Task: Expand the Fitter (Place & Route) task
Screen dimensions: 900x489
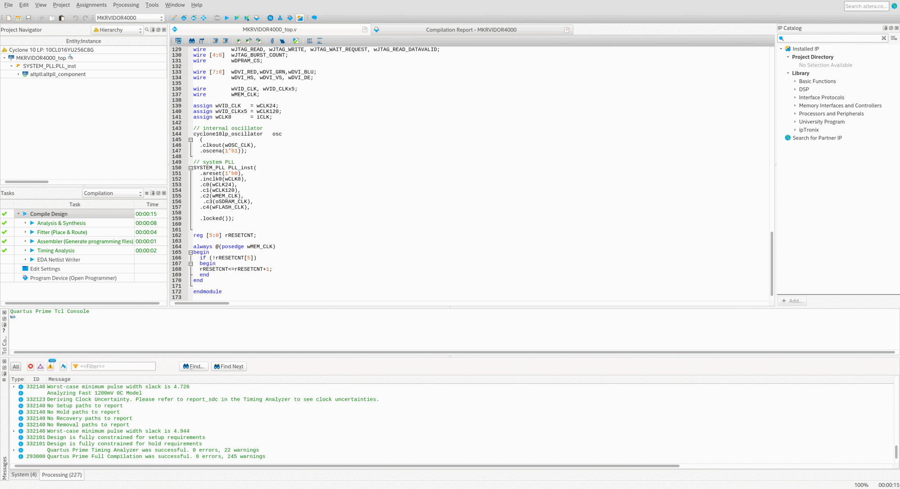Action: 25,232
